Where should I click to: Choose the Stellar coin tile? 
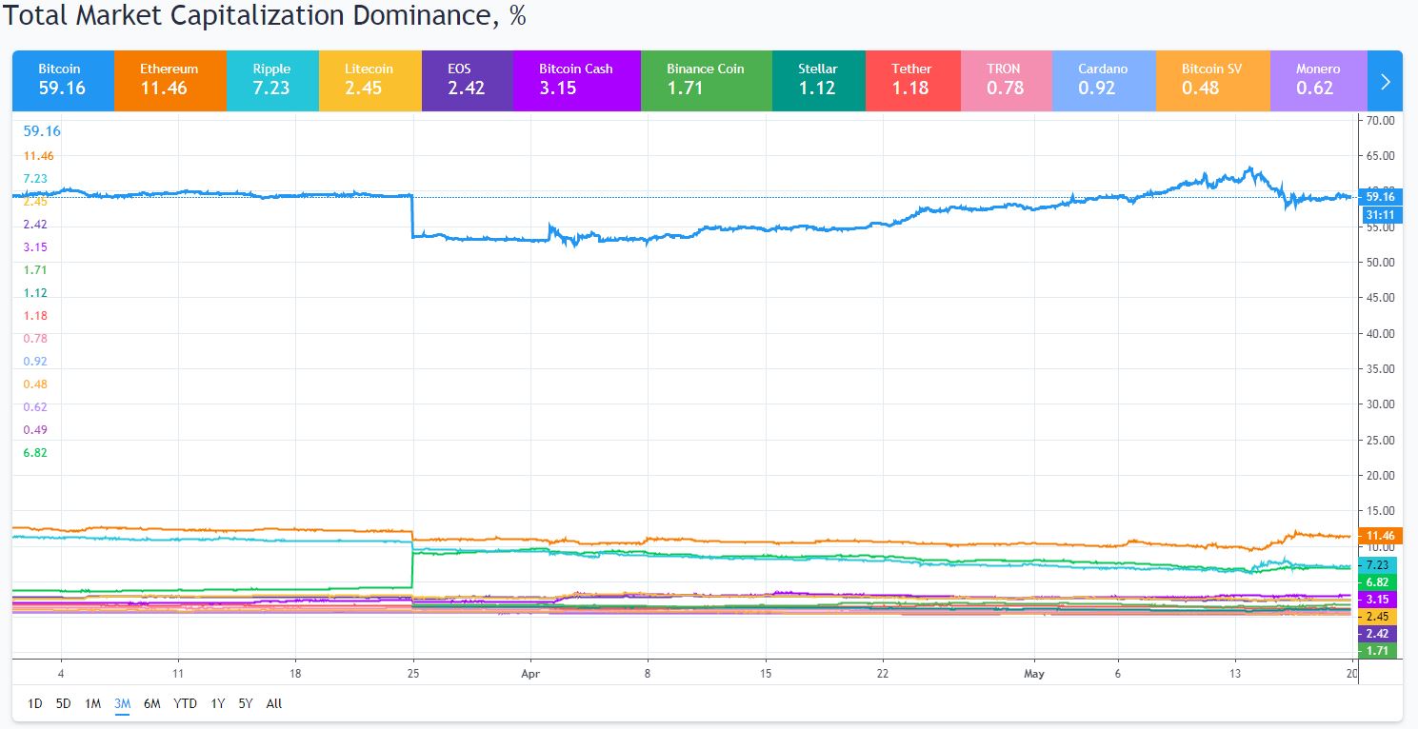pyautogui.click(x=818, y=80)
